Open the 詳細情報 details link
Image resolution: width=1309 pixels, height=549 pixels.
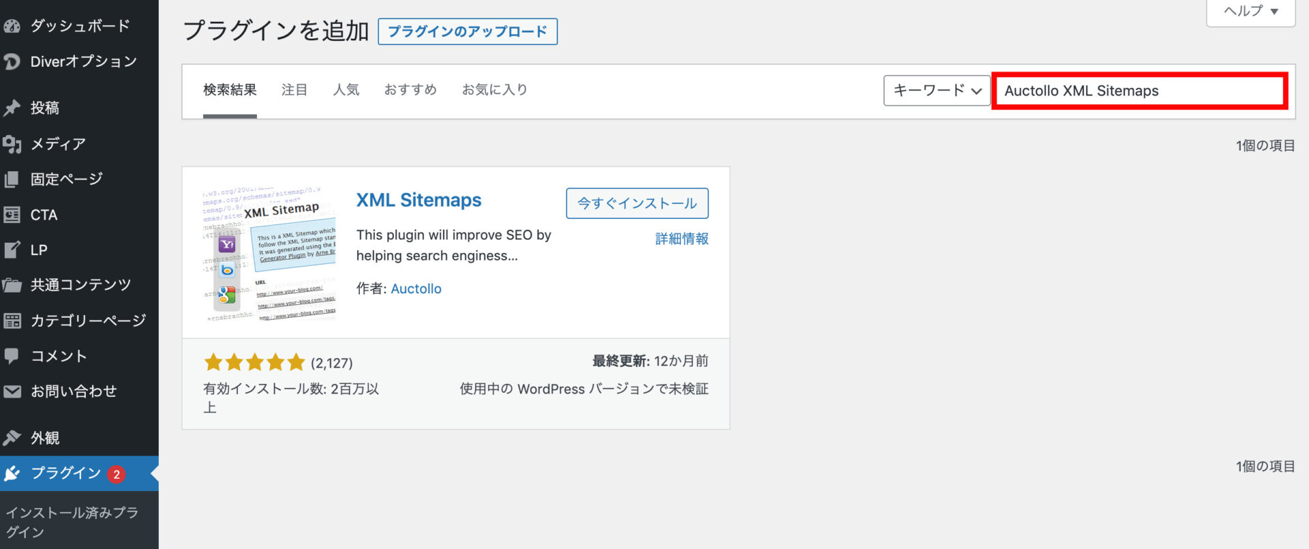point(682,239)
